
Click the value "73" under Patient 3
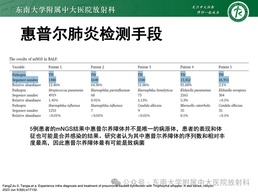pos(140,95)
